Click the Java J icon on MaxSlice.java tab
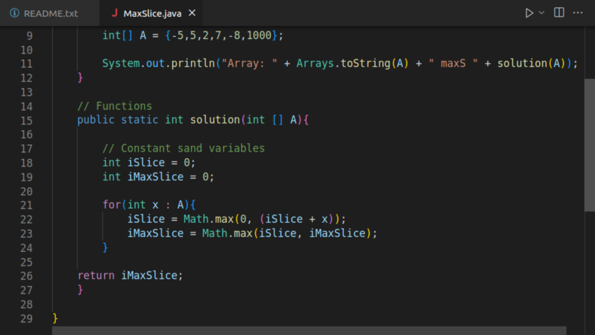Screen dimensions: 595x335 click(x=114, y=13)
